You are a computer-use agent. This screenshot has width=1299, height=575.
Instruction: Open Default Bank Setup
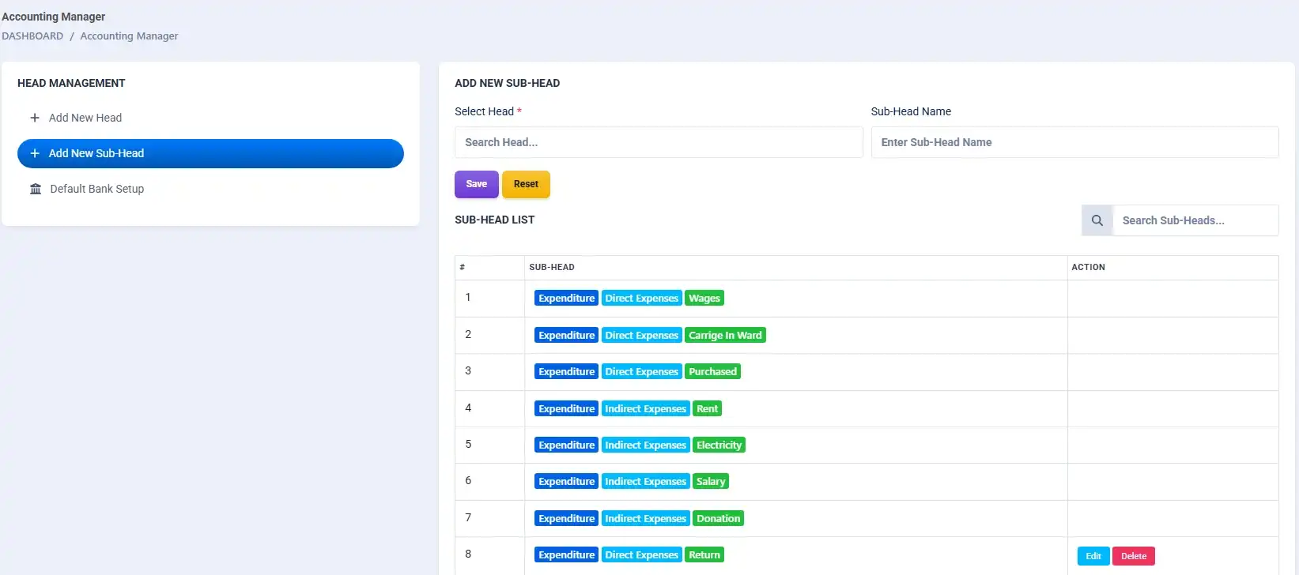point(96,189)
